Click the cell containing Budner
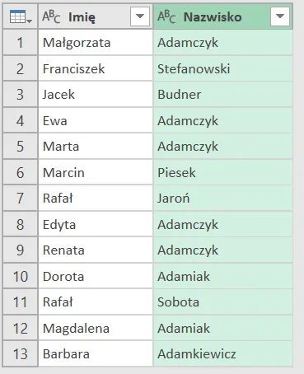The height and width of the screenshot is (374, 304). click(x=223, y=95)
